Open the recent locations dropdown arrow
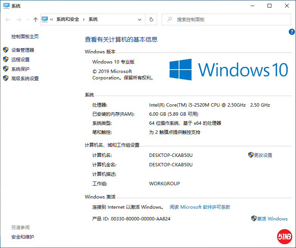Image resolution: width=296 pixels, height=248 pixels. tap(28, 20)
